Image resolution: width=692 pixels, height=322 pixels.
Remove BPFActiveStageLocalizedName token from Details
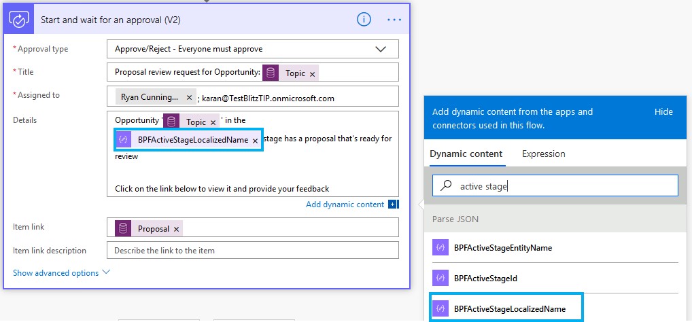click(x=255, y=141)
